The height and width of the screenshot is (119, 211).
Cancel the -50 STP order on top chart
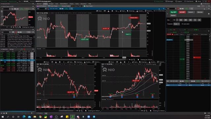click(108, 29)
